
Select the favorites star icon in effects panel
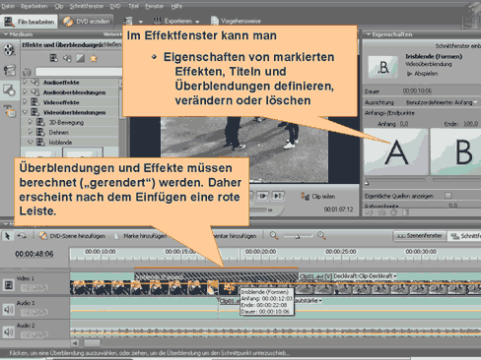[94, 59]
